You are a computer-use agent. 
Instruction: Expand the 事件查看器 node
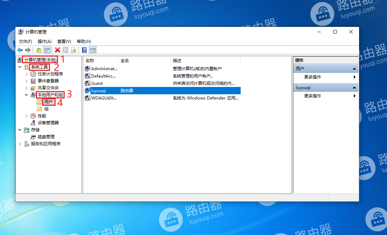[27, 81]
